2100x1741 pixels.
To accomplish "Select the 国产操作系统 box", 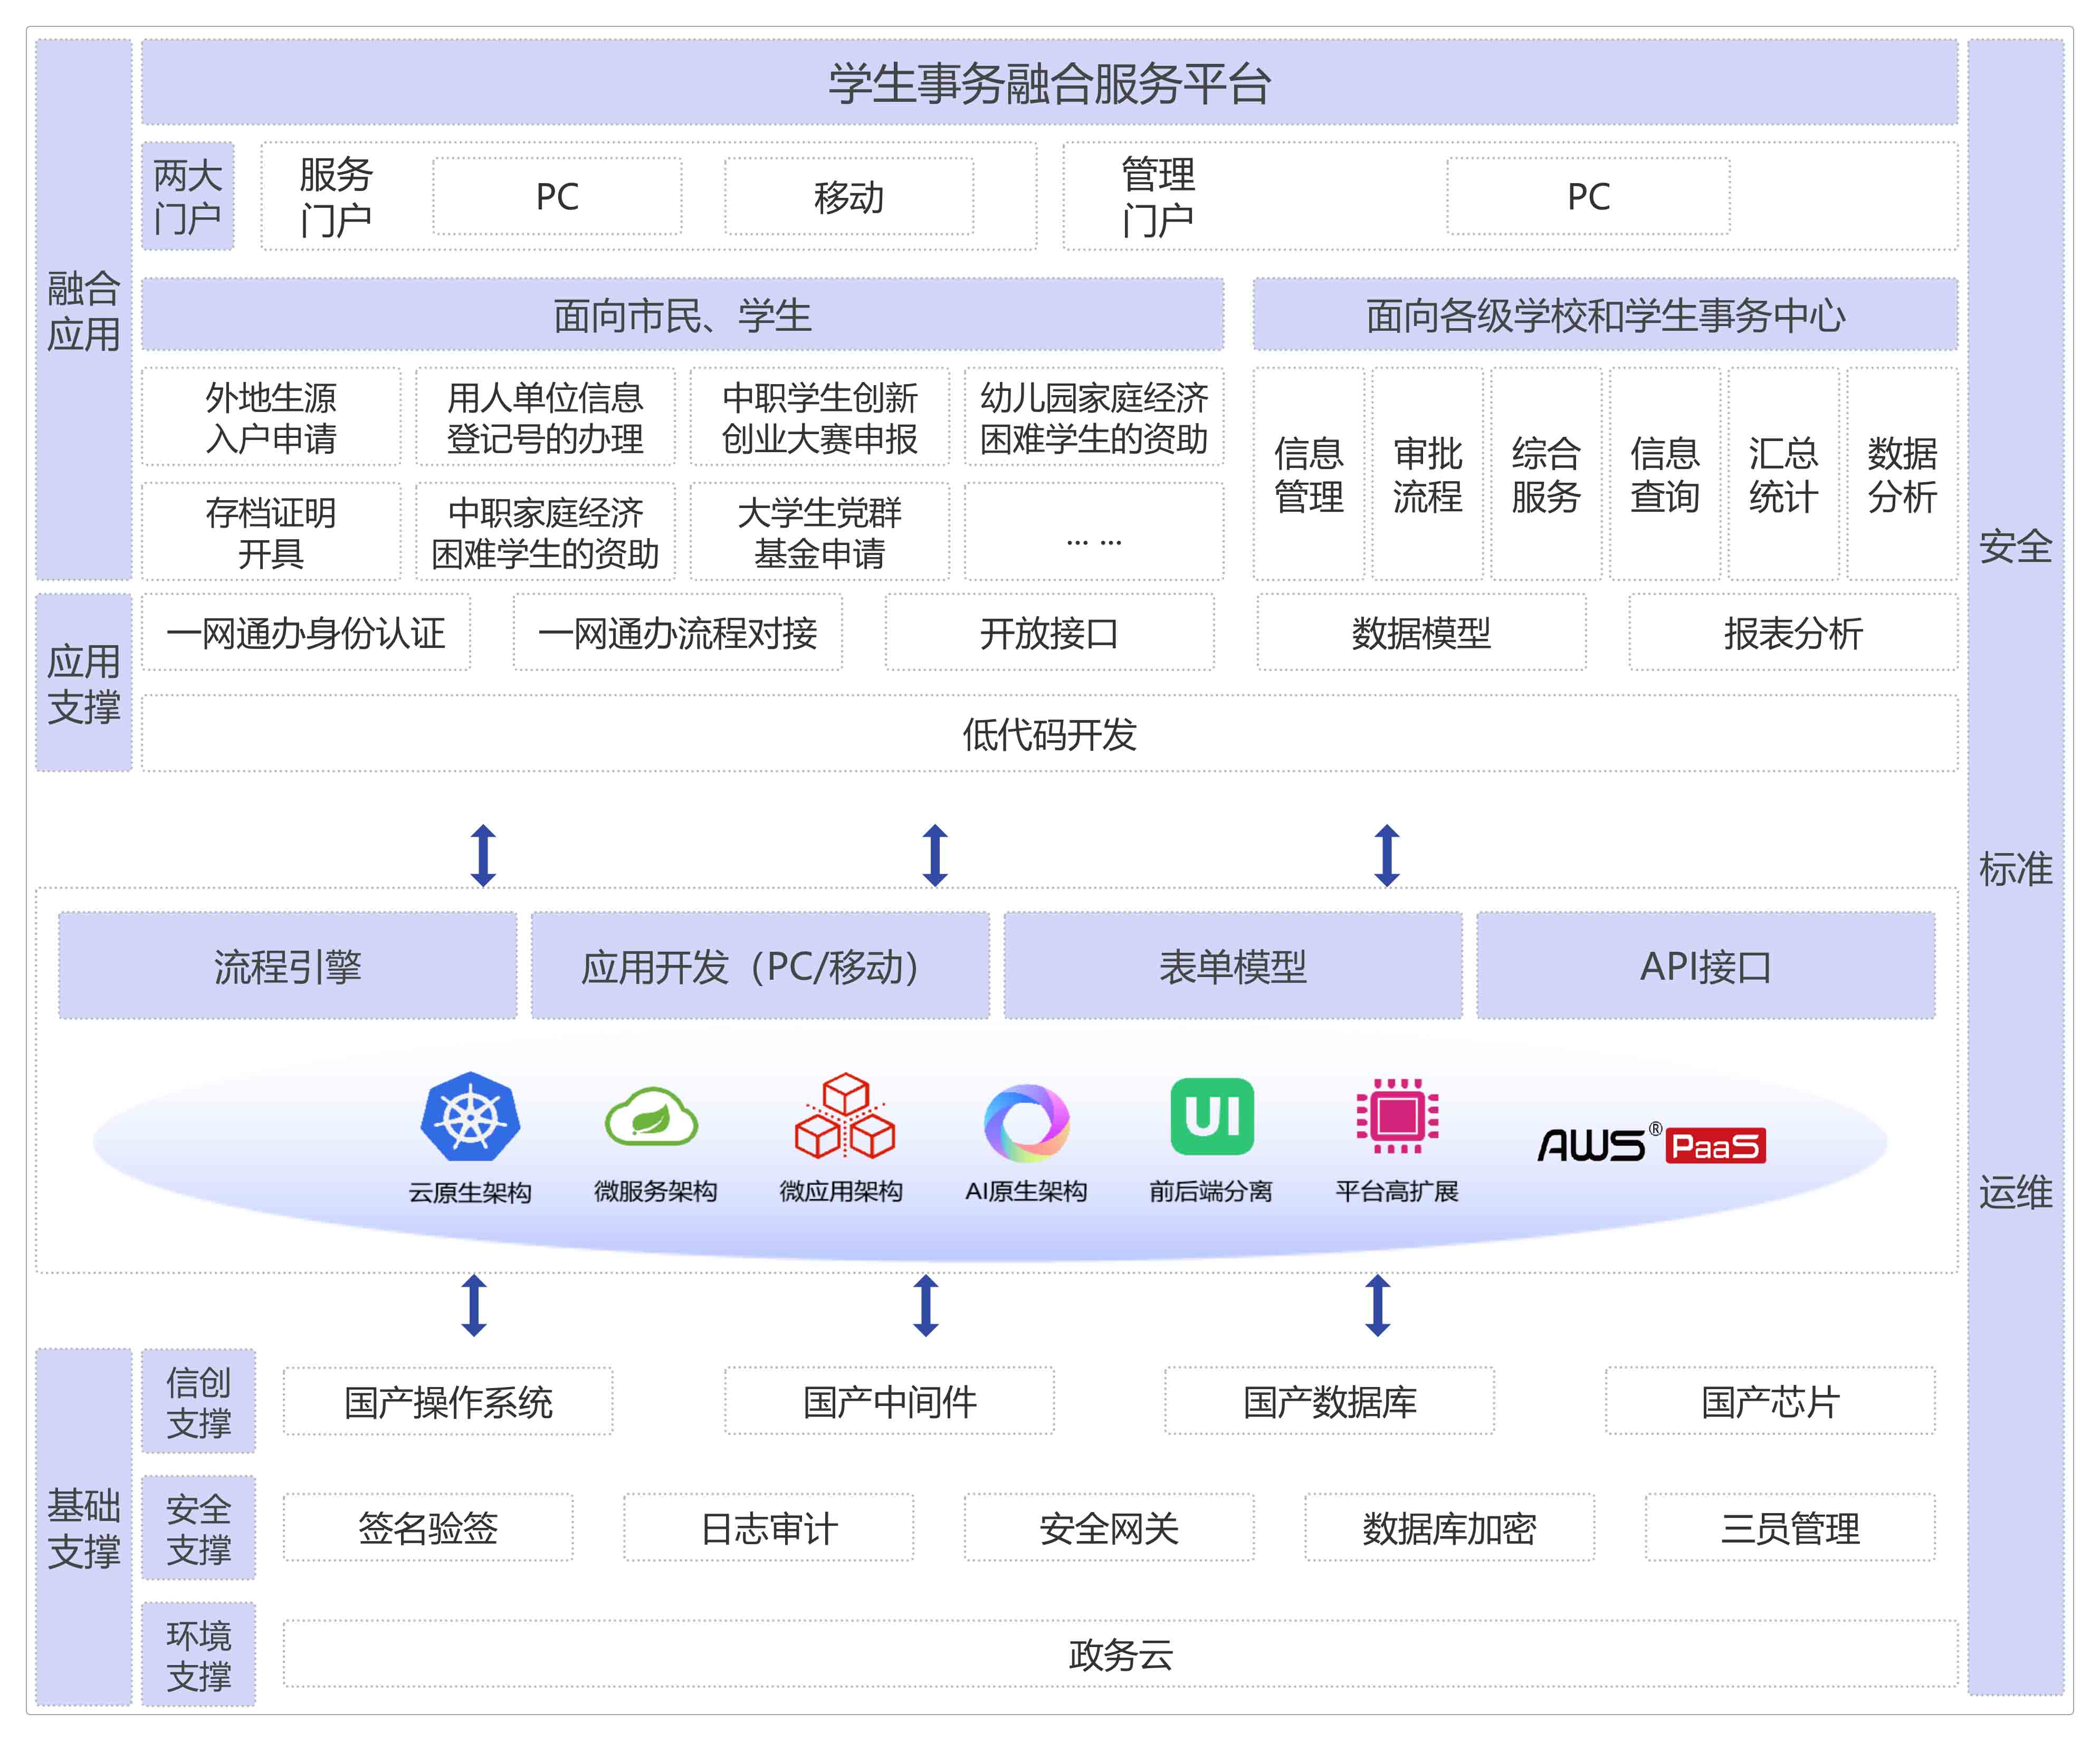I will pyautogui.click(x=448, y=1402).
